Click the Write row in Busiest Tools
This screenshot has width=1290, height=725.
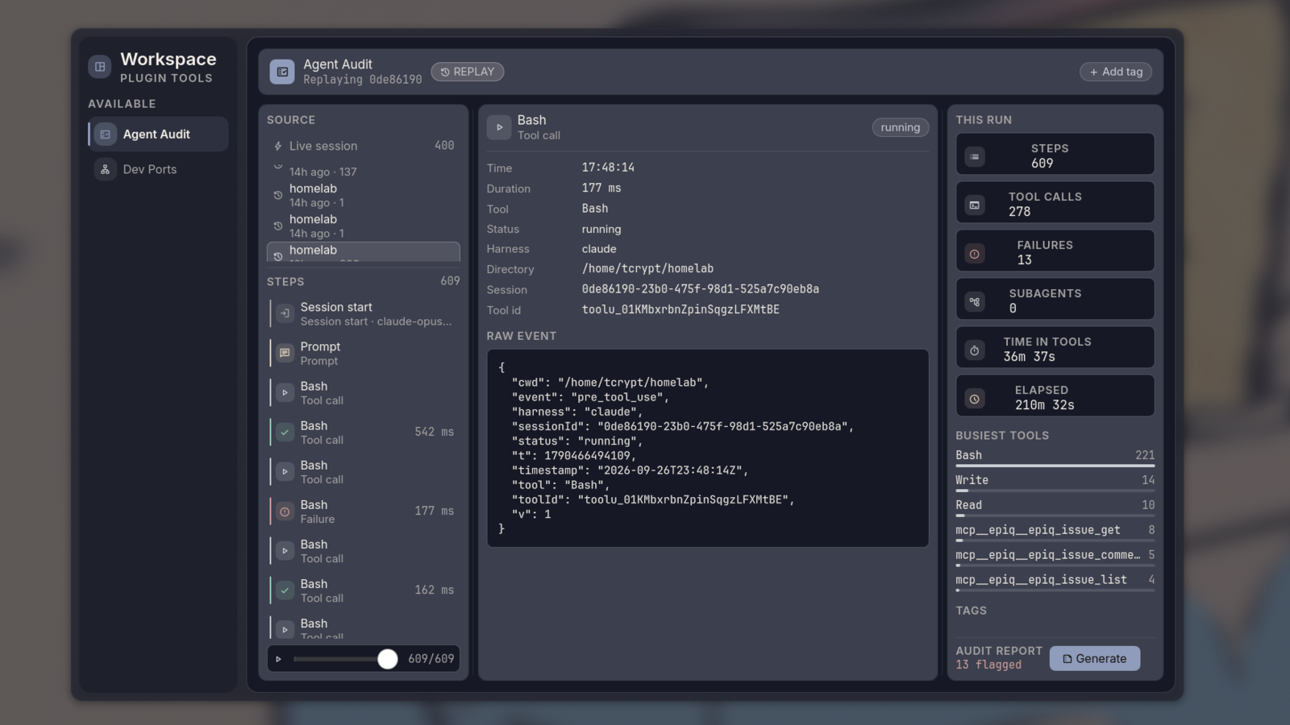pyautogui.click(x=1055, y=483)
